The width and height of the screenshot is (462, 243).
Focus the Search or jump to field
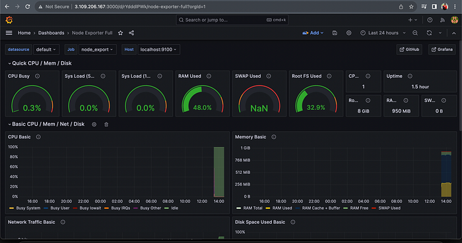coord(232,20)
